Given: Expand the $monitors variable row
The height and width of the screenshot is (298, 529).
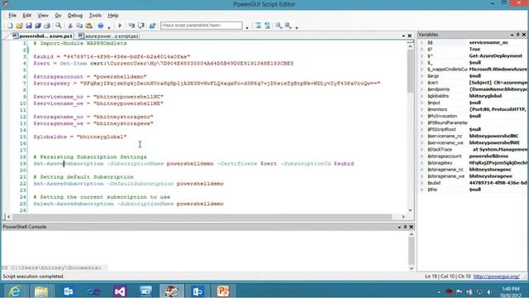Looking at the screenshot, I should pos(422,109).
